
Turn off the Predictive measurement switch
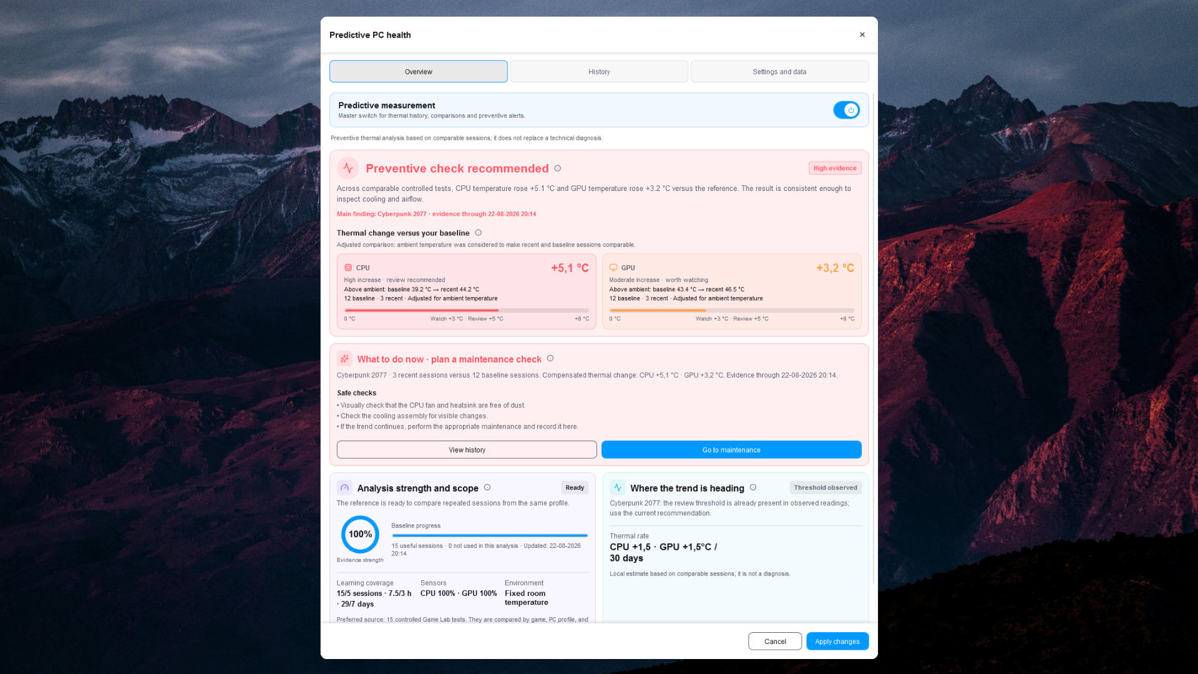click(847, 110)
